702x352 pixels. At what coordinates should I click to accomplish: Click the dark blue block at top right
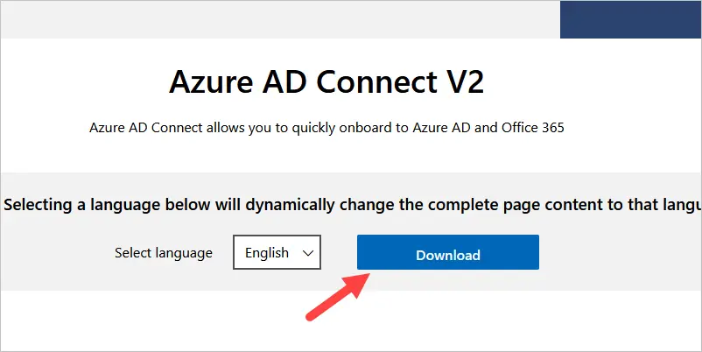(x=631, y=20)
